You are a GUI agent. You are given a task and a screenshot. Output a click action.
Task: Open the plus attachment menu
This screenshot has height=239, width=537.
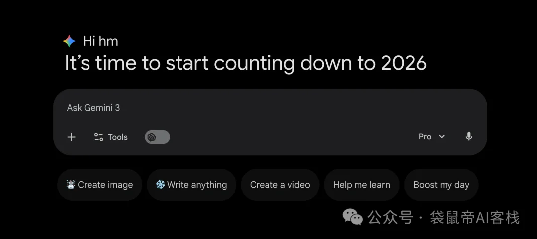tap(71, 137)
